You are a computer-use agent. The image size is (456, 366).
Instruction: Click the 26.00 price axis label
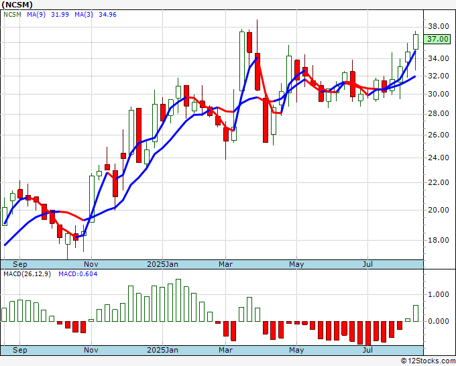tap(439, 135)
